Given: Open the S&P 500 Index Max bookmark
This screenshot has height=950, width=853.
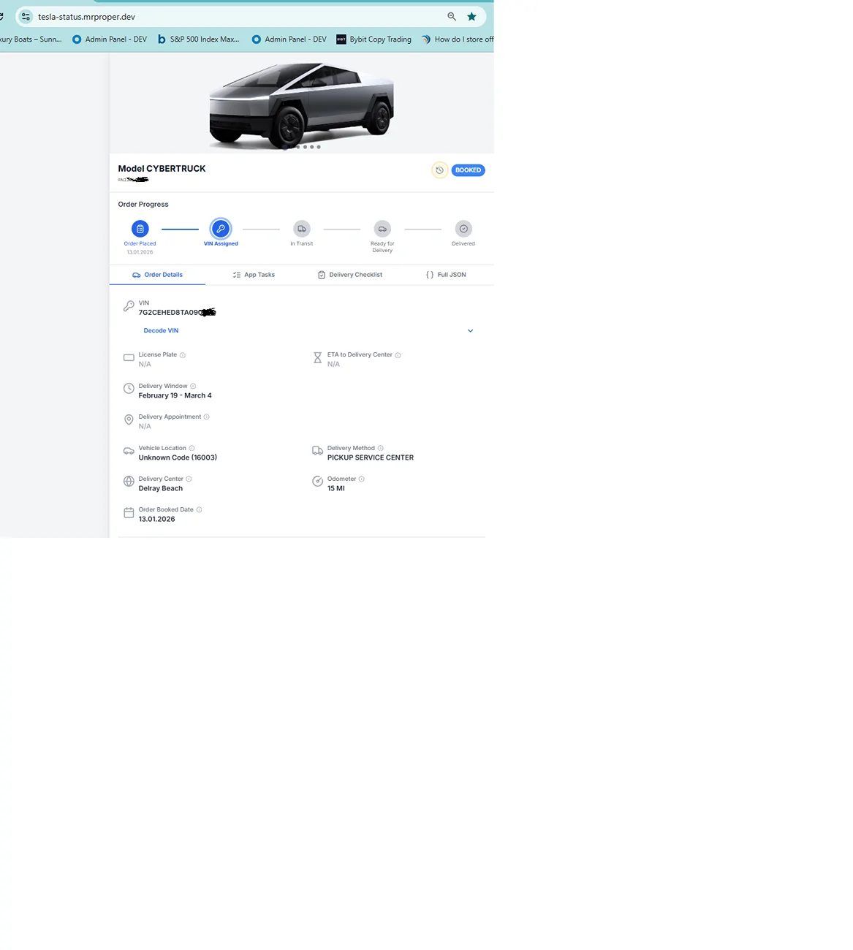Looking at the screenshot, I should coord(199,39).
